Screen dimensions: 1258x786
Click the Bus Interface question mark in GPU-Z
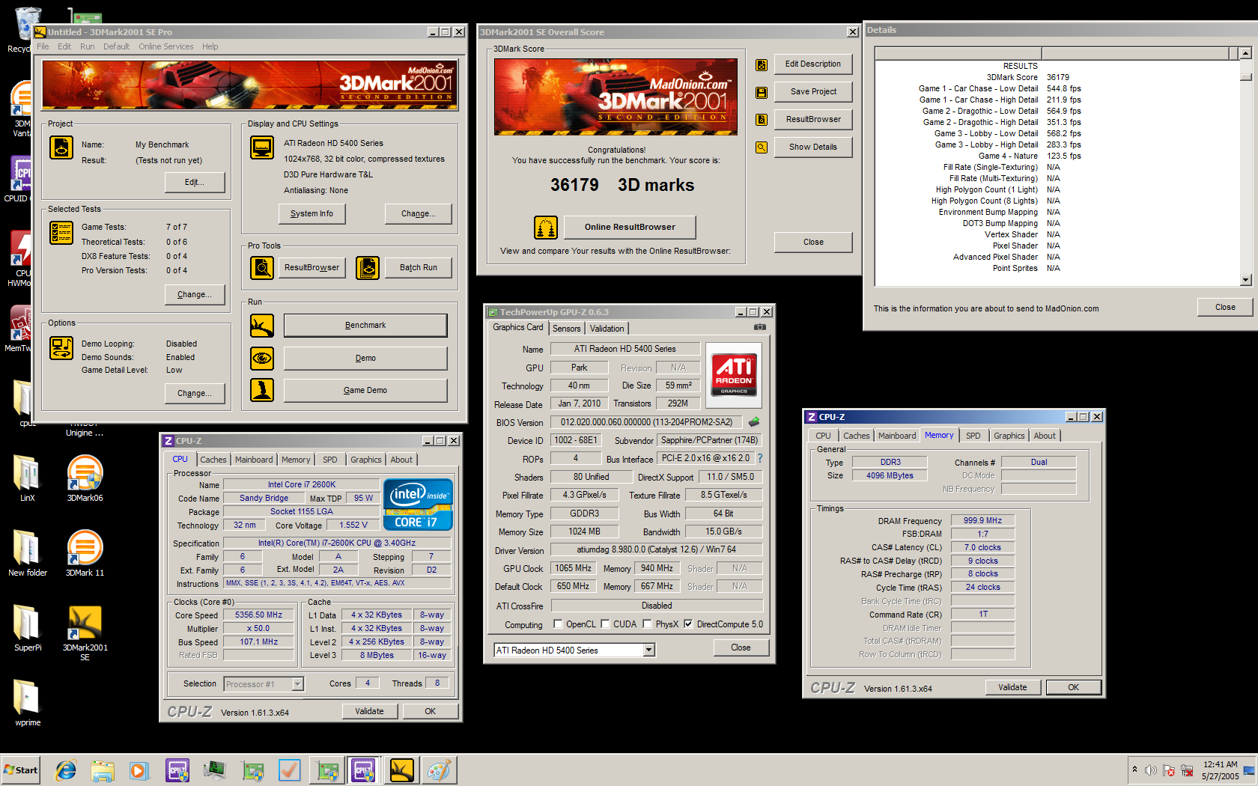(x=760, y=458)
